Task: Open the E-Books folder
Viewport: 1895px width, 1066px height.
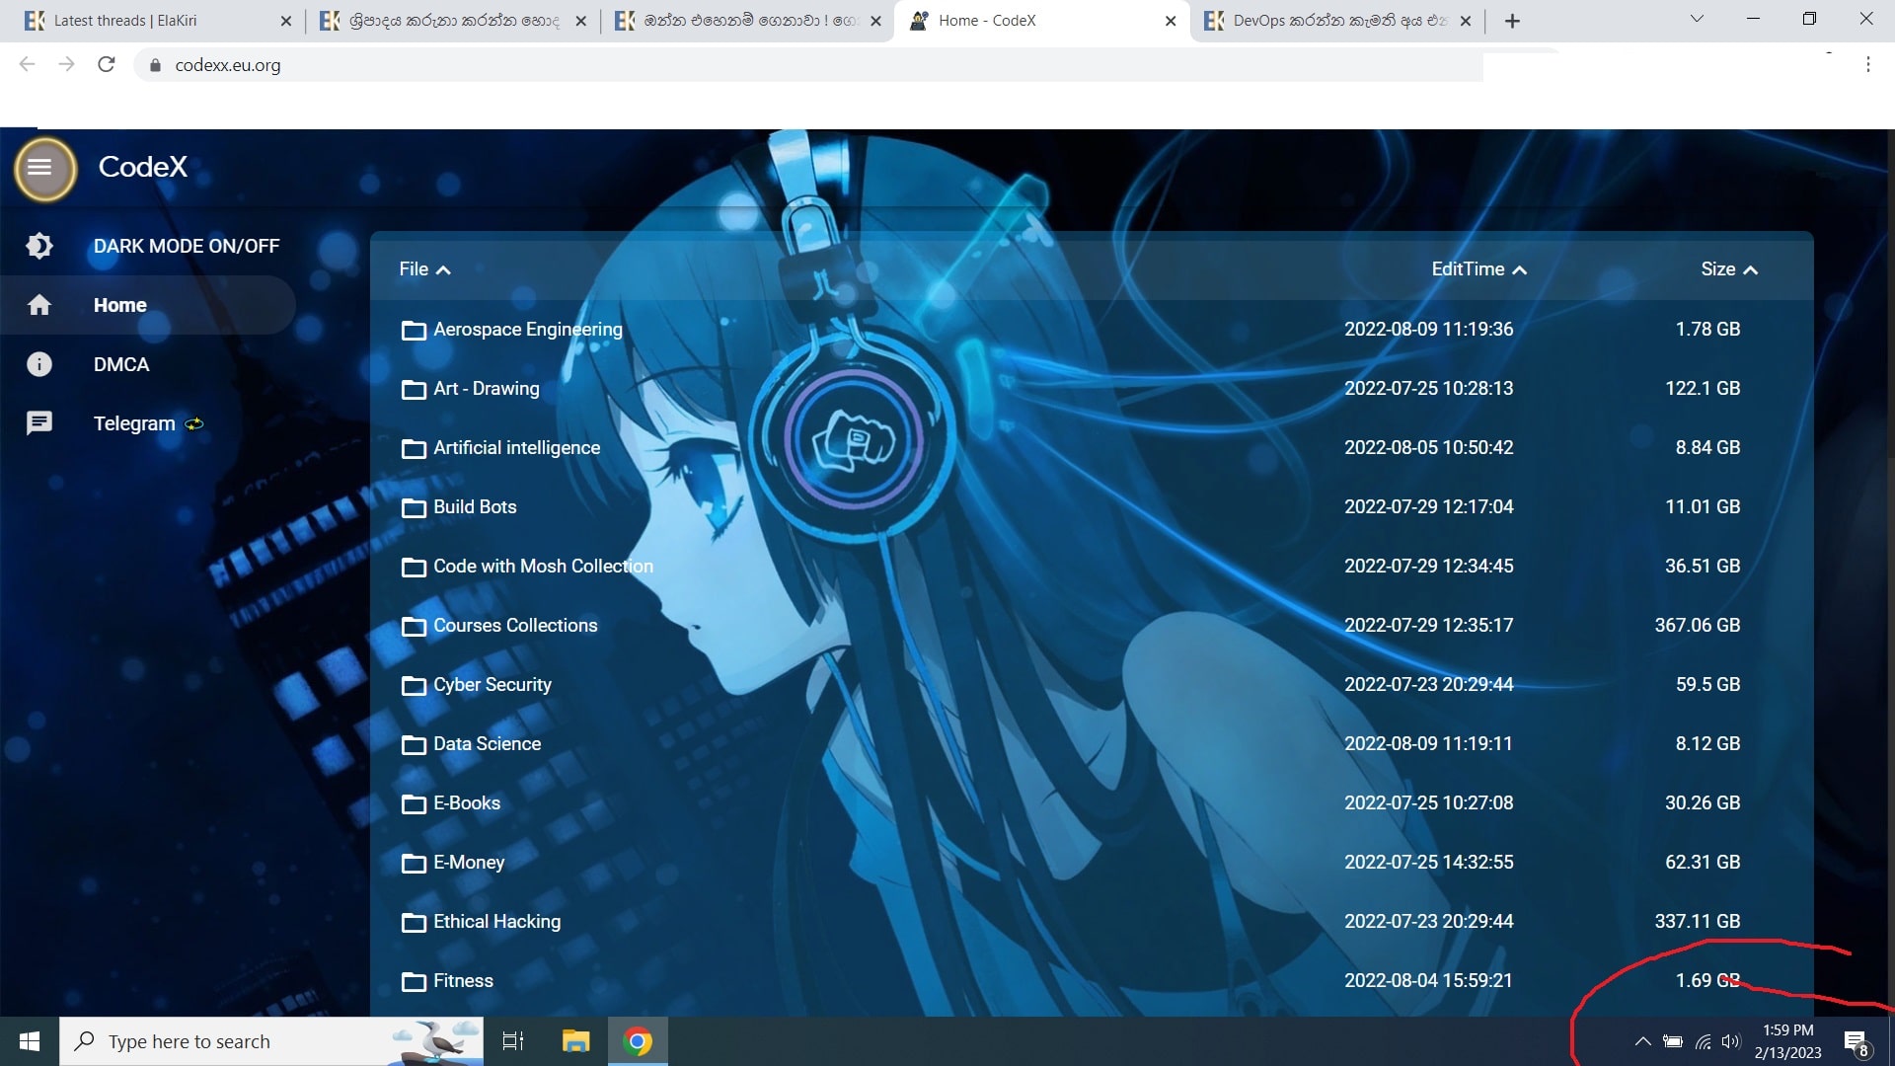Action: (x=467, y=803)
